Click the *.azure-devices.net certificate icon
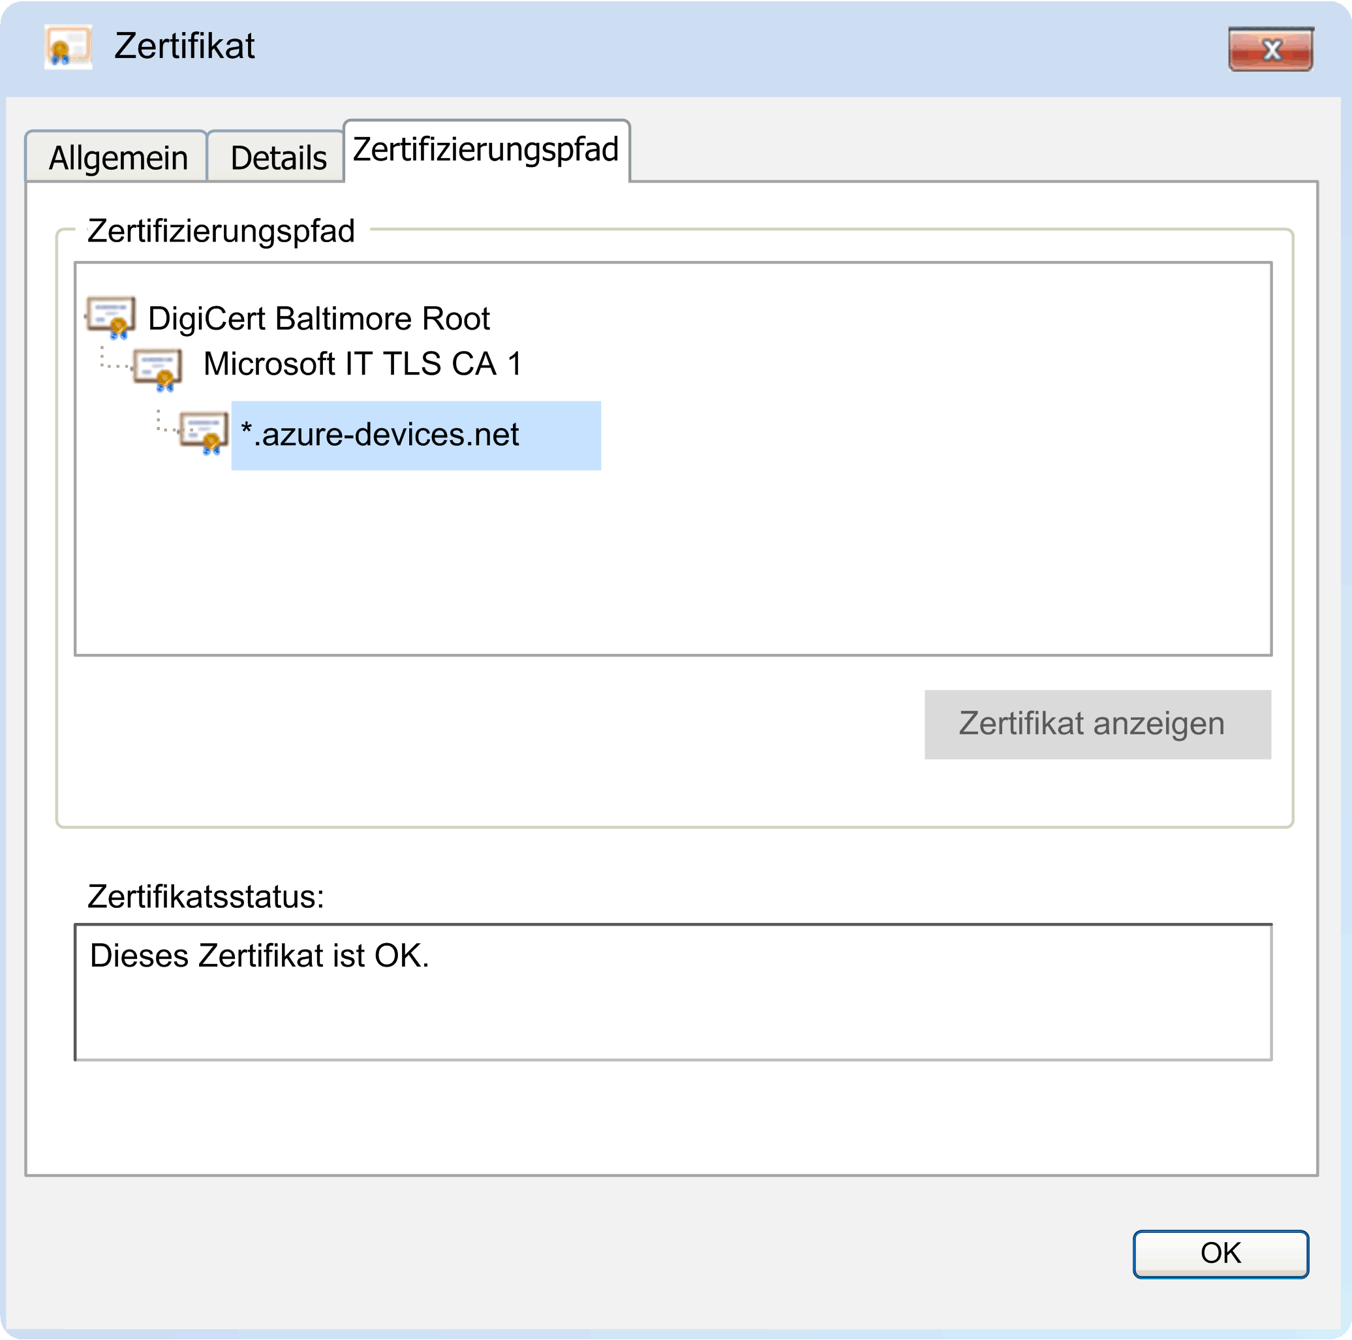 [204, 433]
